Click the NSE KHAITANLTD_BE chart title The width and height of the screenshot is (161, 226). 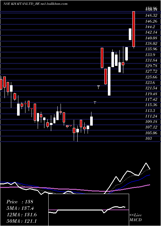point(35,4)
